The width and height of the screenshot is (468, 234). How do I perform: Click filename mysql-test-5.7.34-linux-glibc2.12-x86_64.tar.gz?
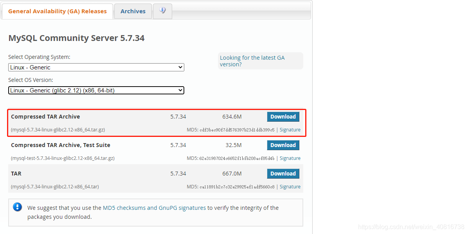click(x=63, y=158)
